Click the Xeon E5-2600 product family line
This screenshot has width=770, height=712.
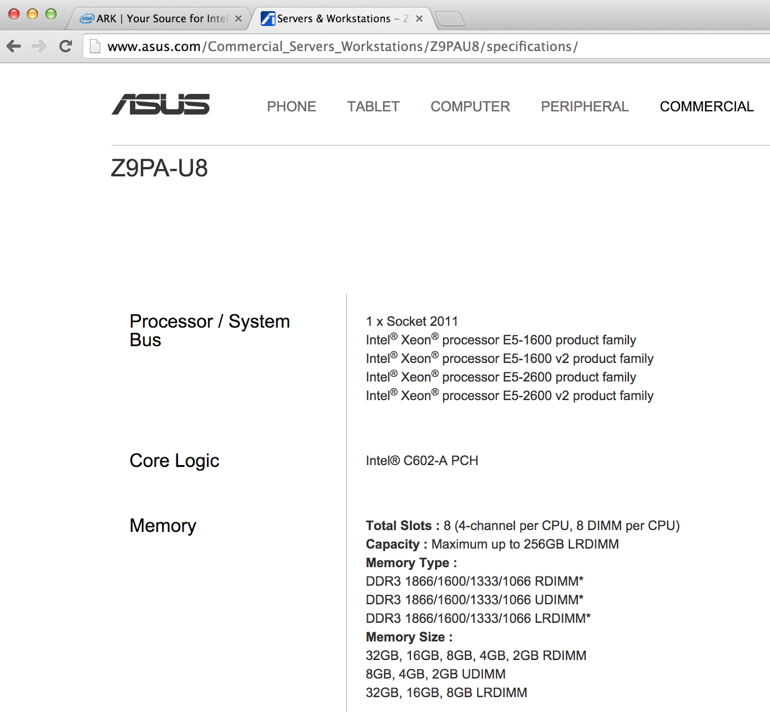point(501,376)
